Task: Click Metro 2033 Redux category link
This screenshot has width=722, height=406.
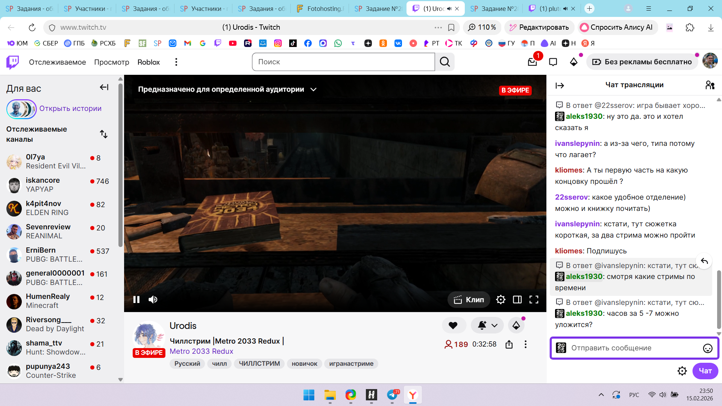Action: point(201,351)
